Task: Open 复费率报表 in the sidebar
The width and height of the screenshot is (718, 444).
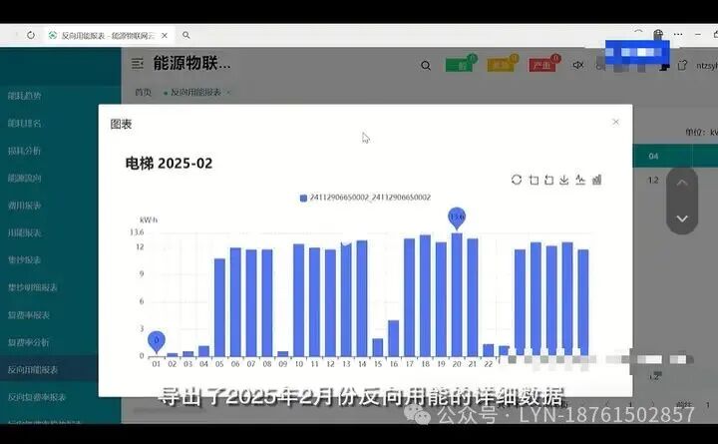Action: pos(28,314)
